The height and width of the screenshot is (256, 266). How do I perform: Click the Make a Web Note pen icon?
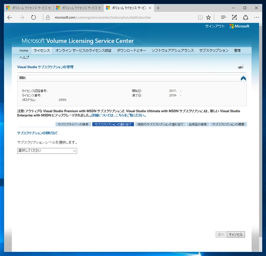[234, 17]
